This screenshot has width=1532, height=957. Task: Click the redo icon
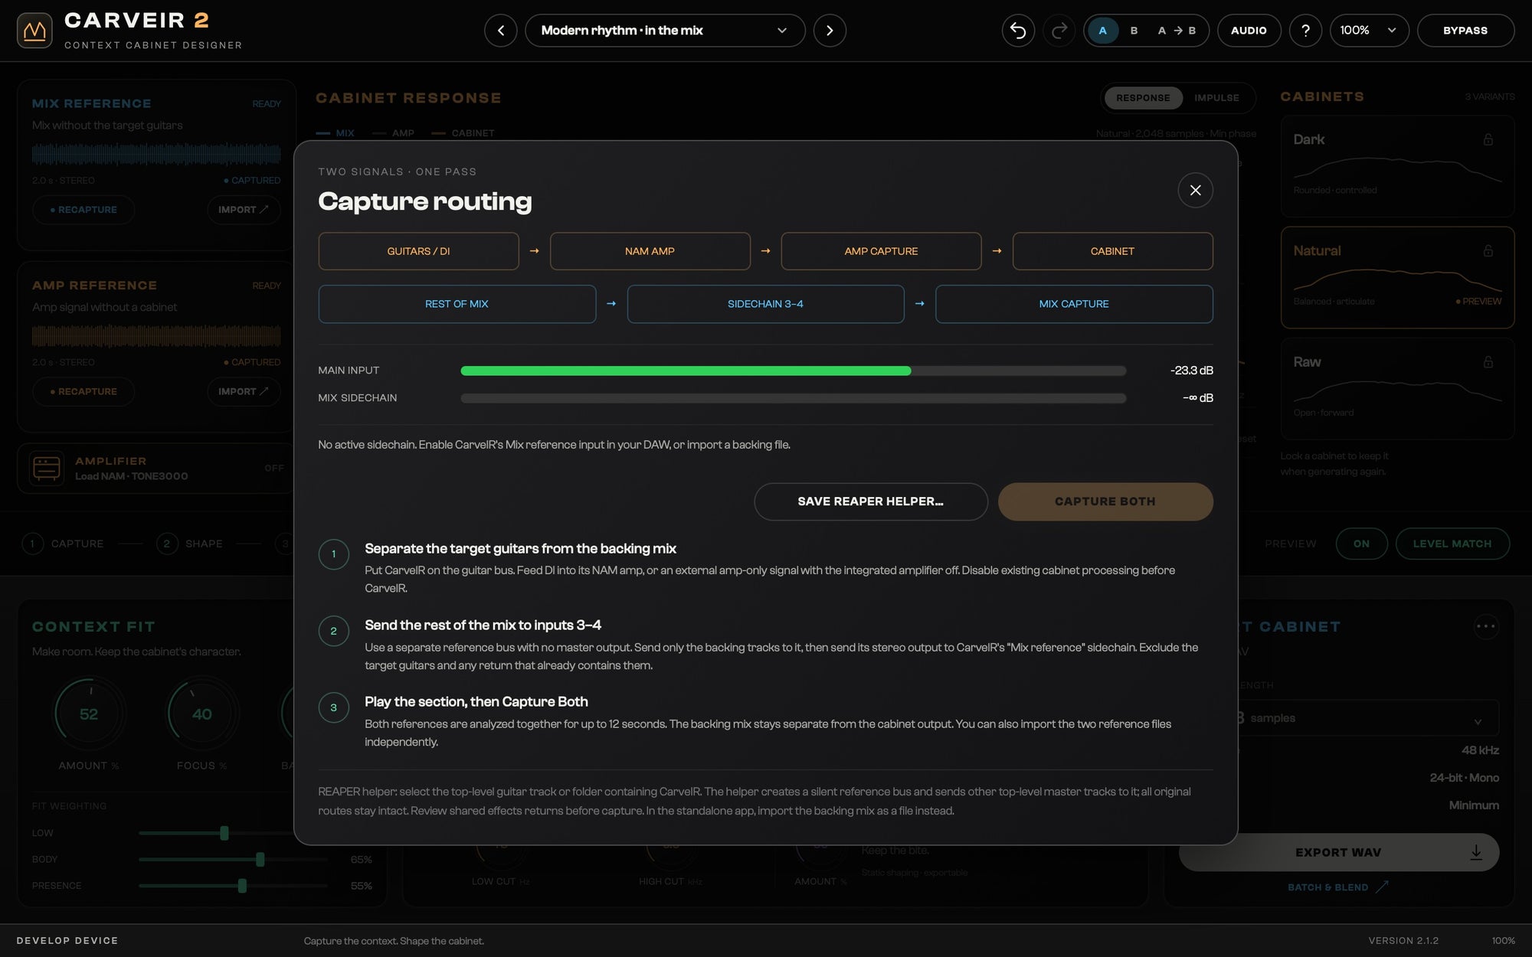coord(1059,31)
